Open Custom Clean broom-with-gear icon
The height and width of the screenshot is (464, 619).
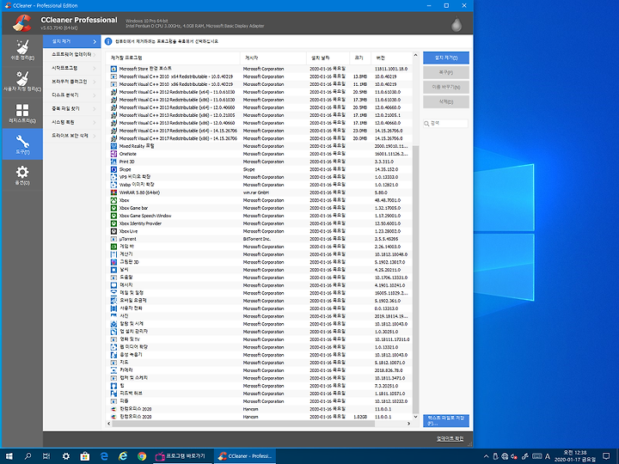tap(22, 78)
